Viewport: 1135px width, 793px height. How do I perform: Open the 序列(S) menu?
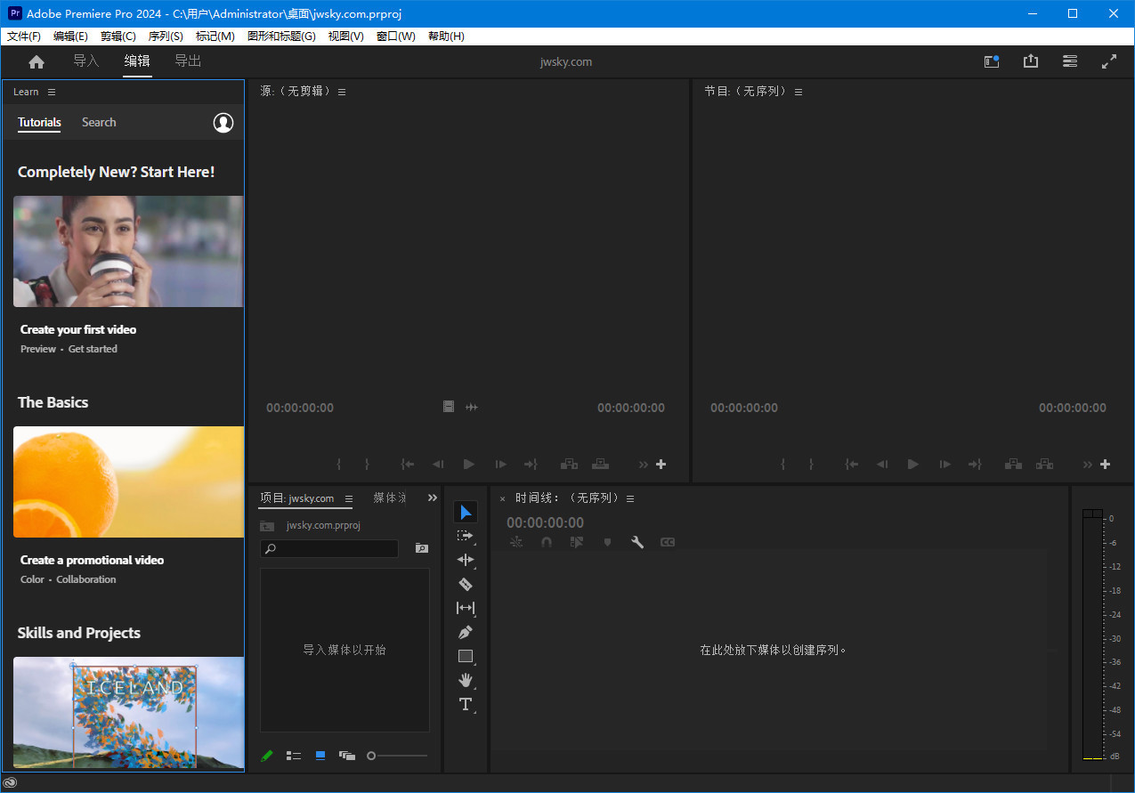[x=166, y=36]
